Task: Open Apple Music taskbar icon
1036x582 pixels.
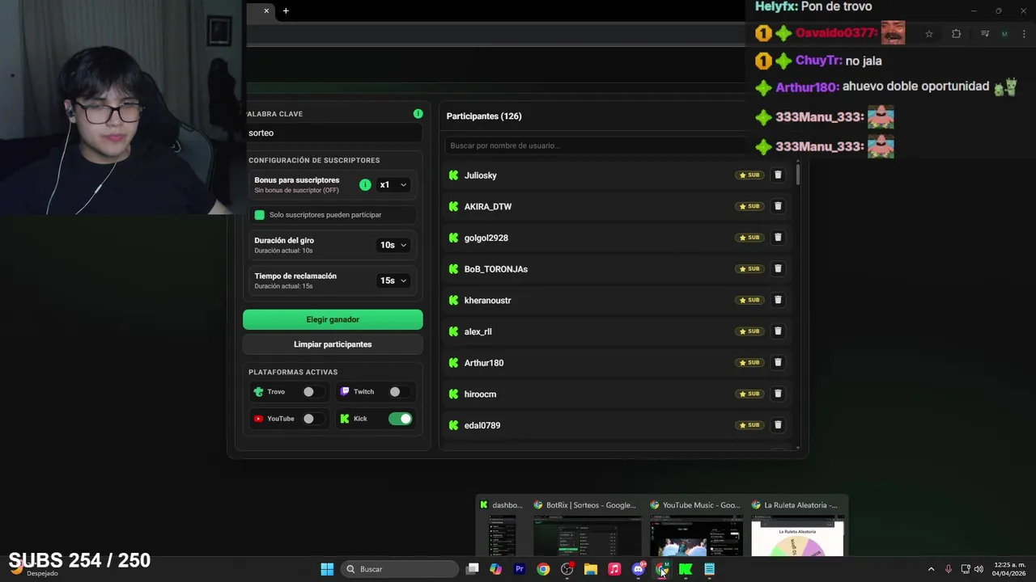Action: [614, 569]
